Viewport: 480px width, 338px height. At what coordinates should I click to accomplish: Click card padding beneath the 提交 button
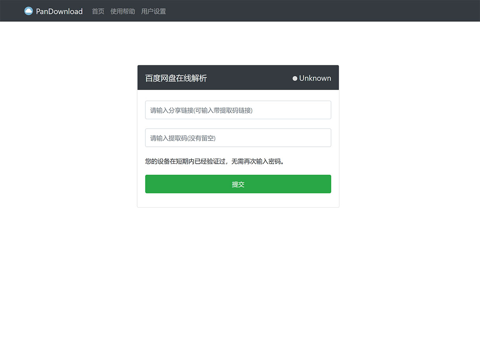click(238, 200)
